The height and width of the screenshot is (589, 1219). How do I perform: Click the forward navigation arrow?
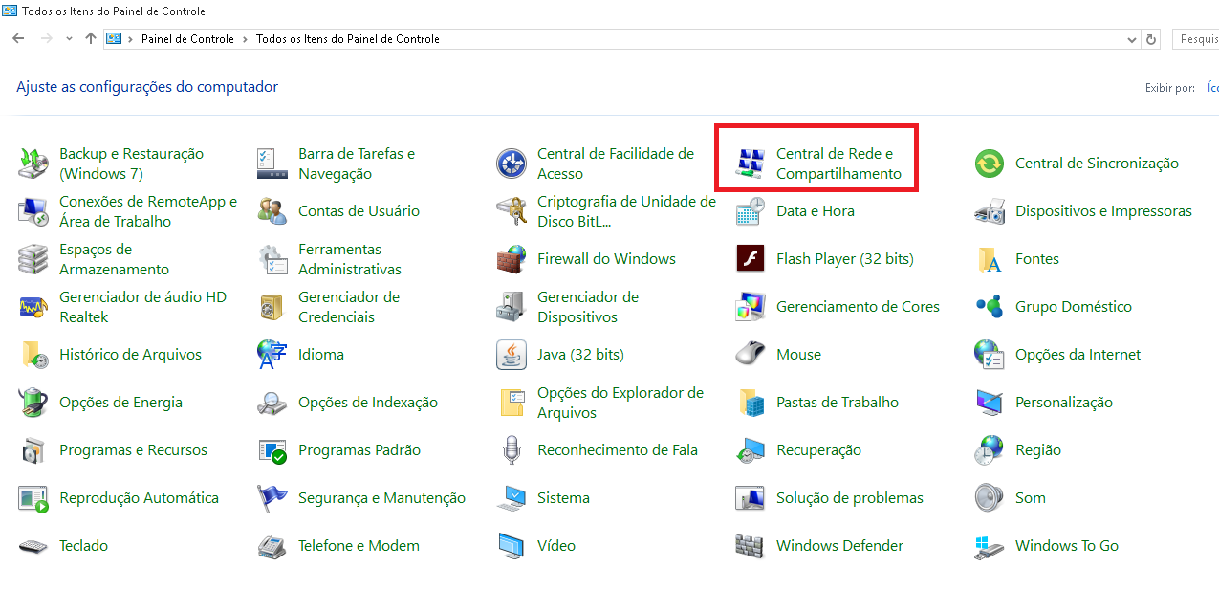[x=47, y=39]
